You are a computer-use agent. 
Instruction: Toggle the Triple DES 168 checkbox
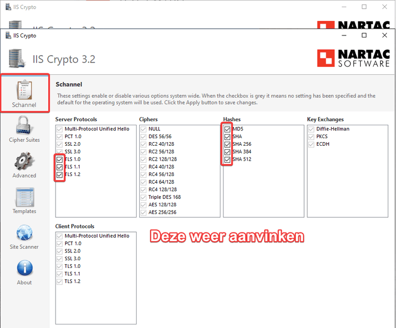tap(143, 197)
